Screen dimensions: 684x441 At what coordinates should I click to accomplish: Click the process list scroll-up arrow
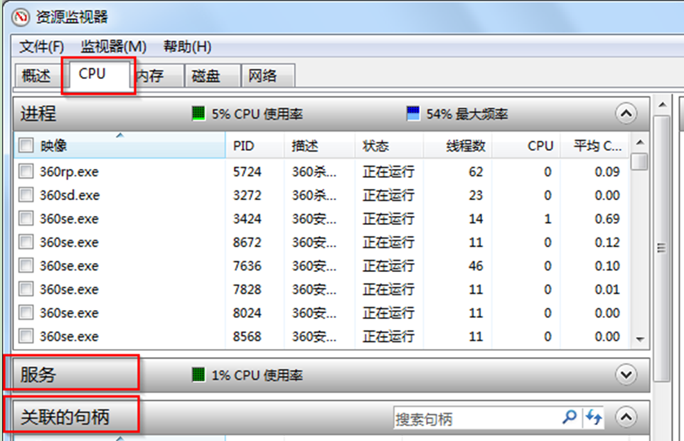[x=640, y=143]
